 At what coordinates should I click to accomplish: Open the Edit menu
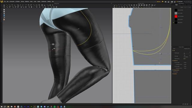tap(7, 1)
